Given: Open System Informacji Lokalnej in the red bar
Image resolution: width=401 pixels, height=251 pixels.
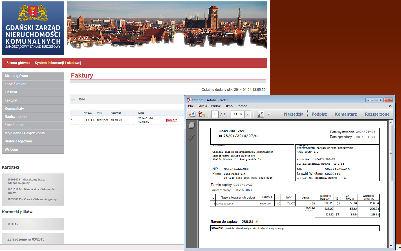Looking at the screenshot, I should coord(58,63).
